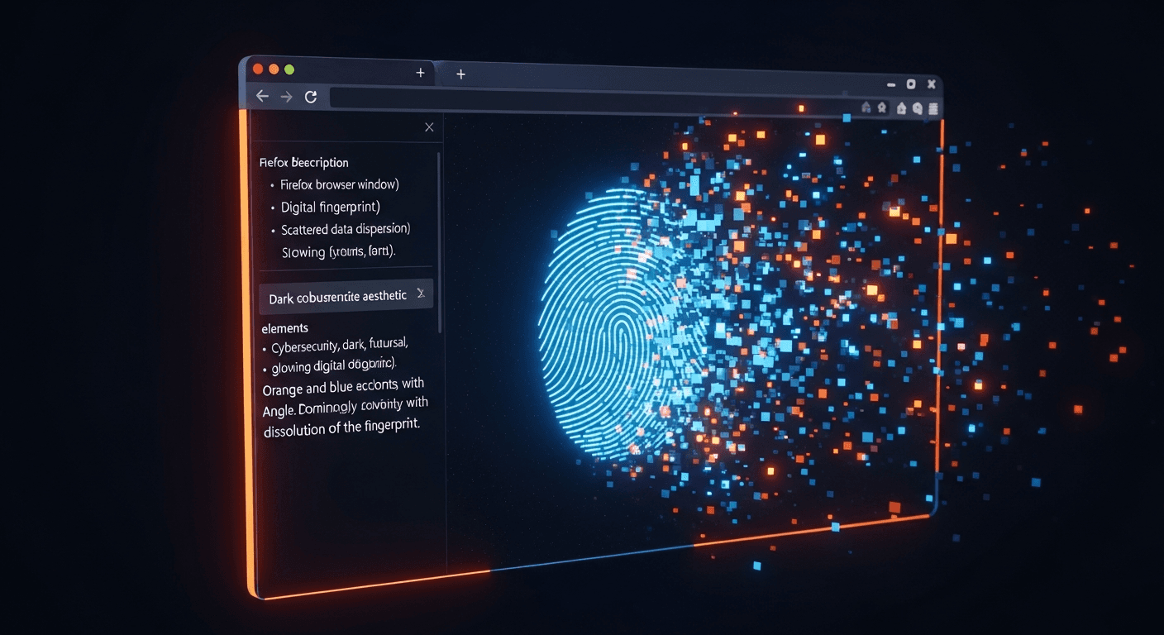1164x635 pixels.
Task: Reload the page with the circular arrow
Action: 311,97
